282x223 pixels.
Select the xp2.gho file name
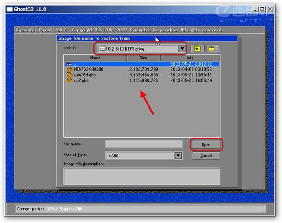point(82,80)
